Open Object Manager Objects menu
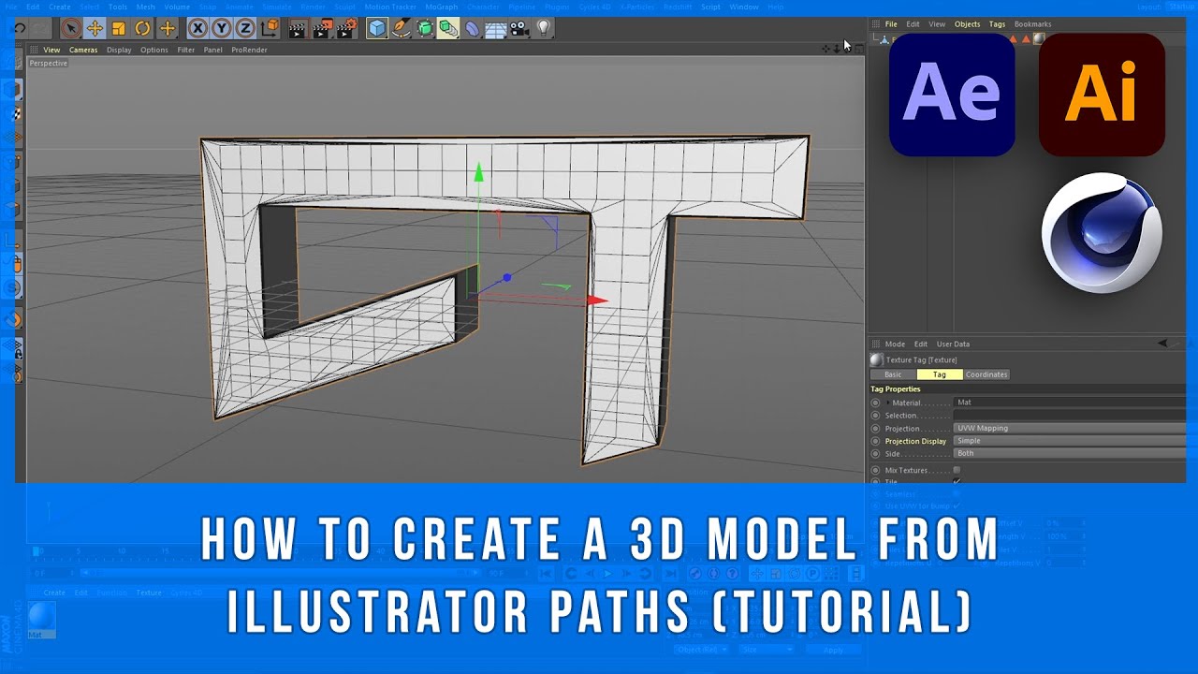This screenshot has height=674, width=1198. coord(967,23)
